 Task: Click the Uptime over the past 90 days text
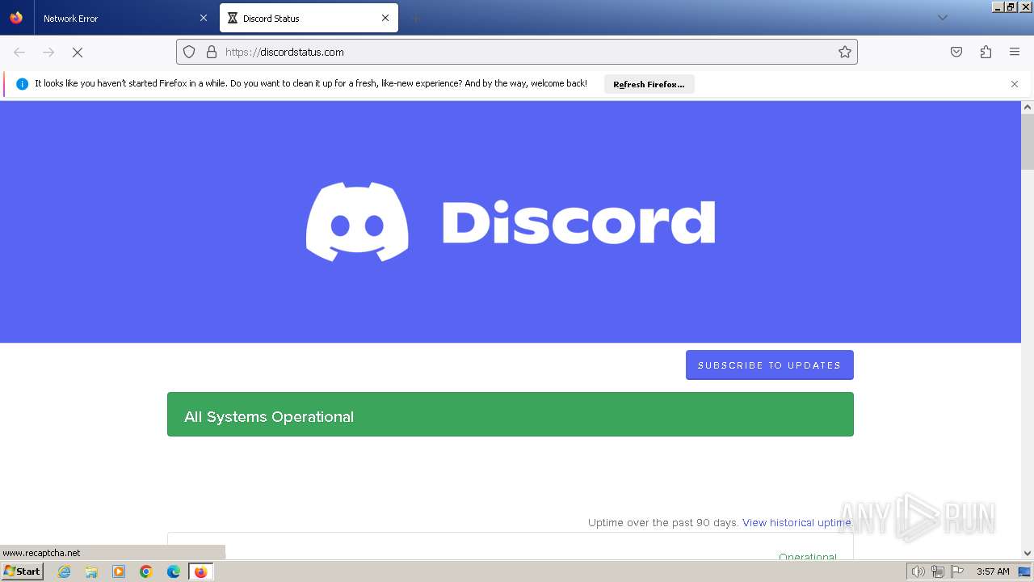point(663,523)
